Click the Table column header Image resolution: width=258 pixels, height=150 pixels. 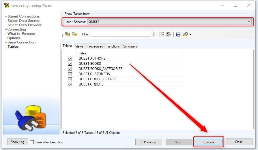coord(130,53)
